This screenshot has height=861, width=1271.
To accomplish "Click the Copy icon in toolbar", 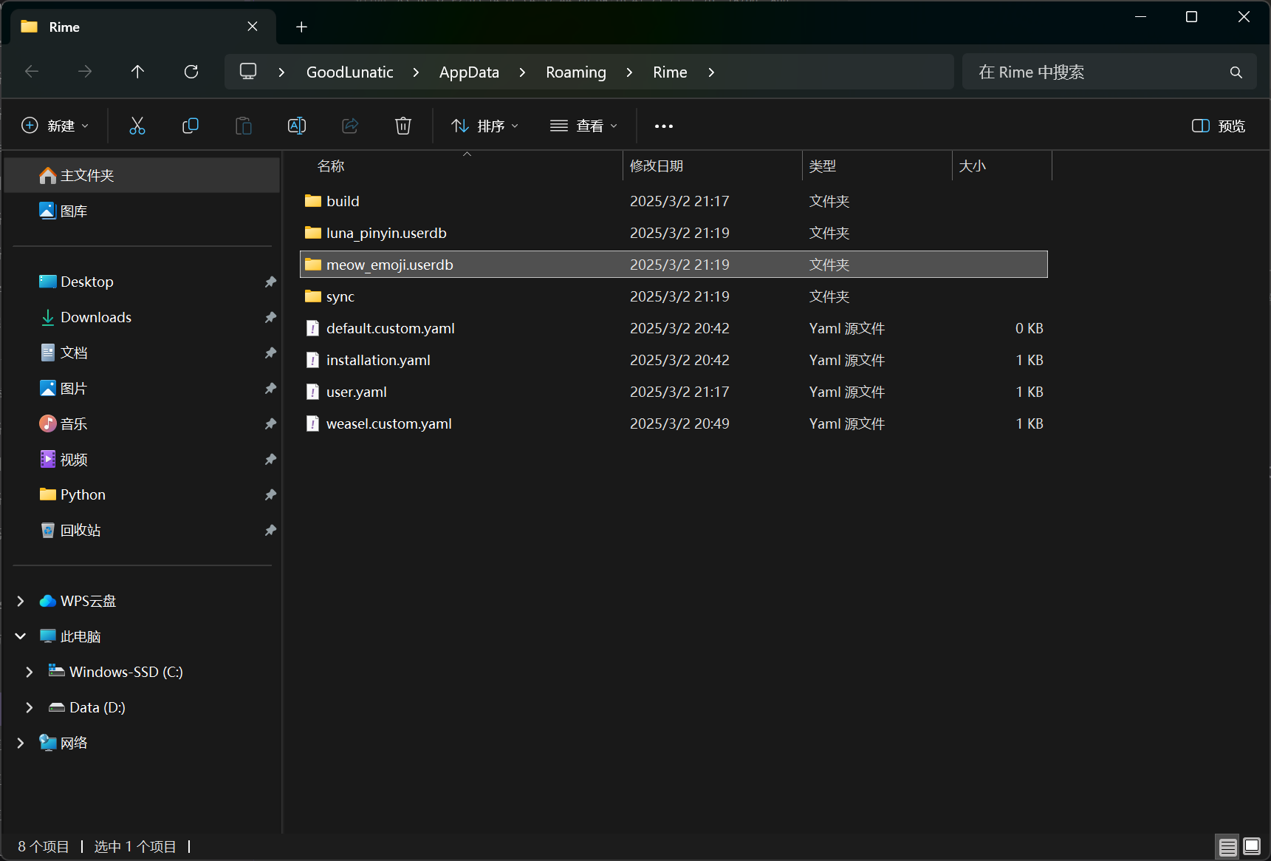I will pyautogui.click(x=191, y=126).
